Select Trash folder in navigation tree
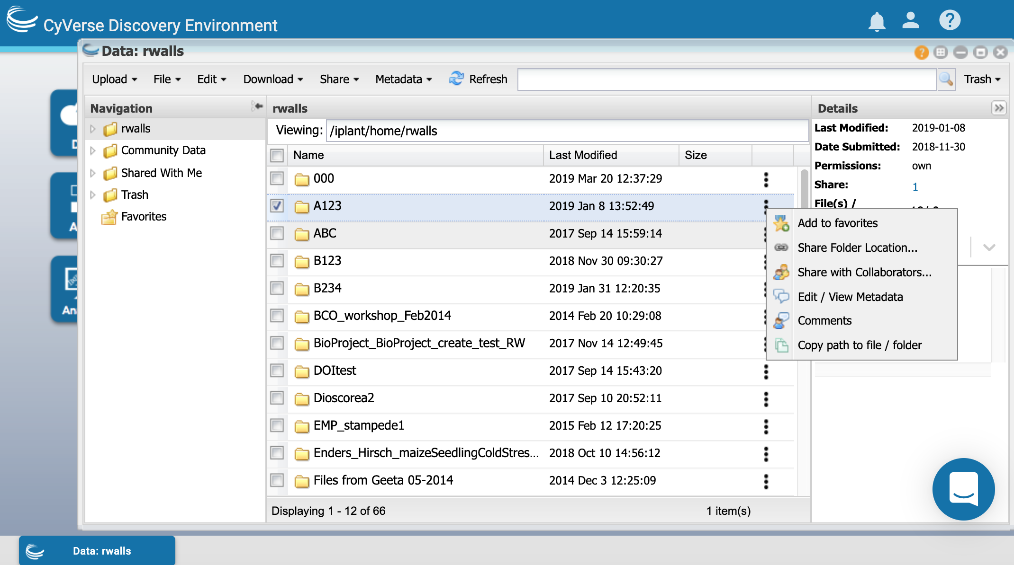Viewport: 1014px width, 565px height. tap(135, 195)
